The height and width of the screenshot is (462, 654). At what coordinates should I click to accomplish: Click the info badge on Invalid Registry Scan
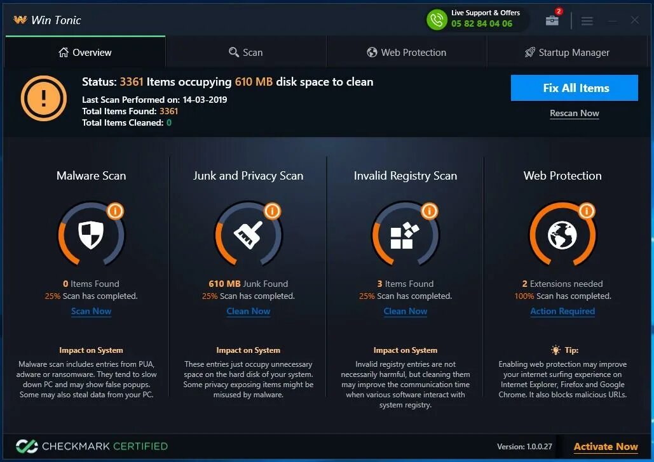429,211
